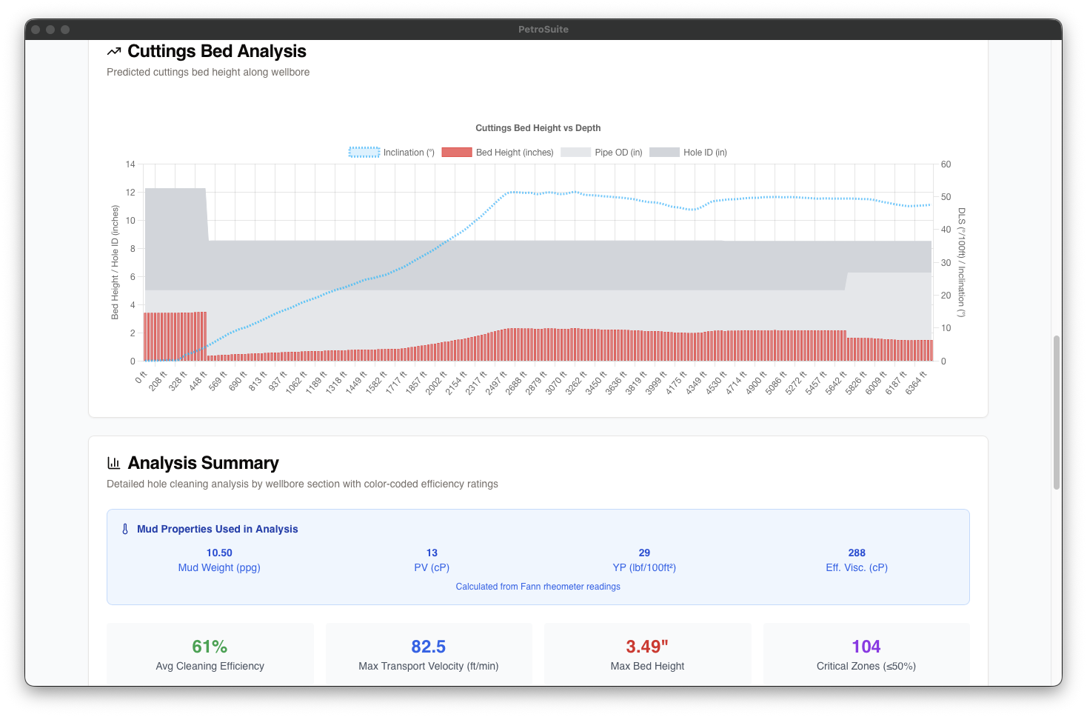Click the red Bed Height legend swatch
The image size is (1087, 717).
point(457,152)
